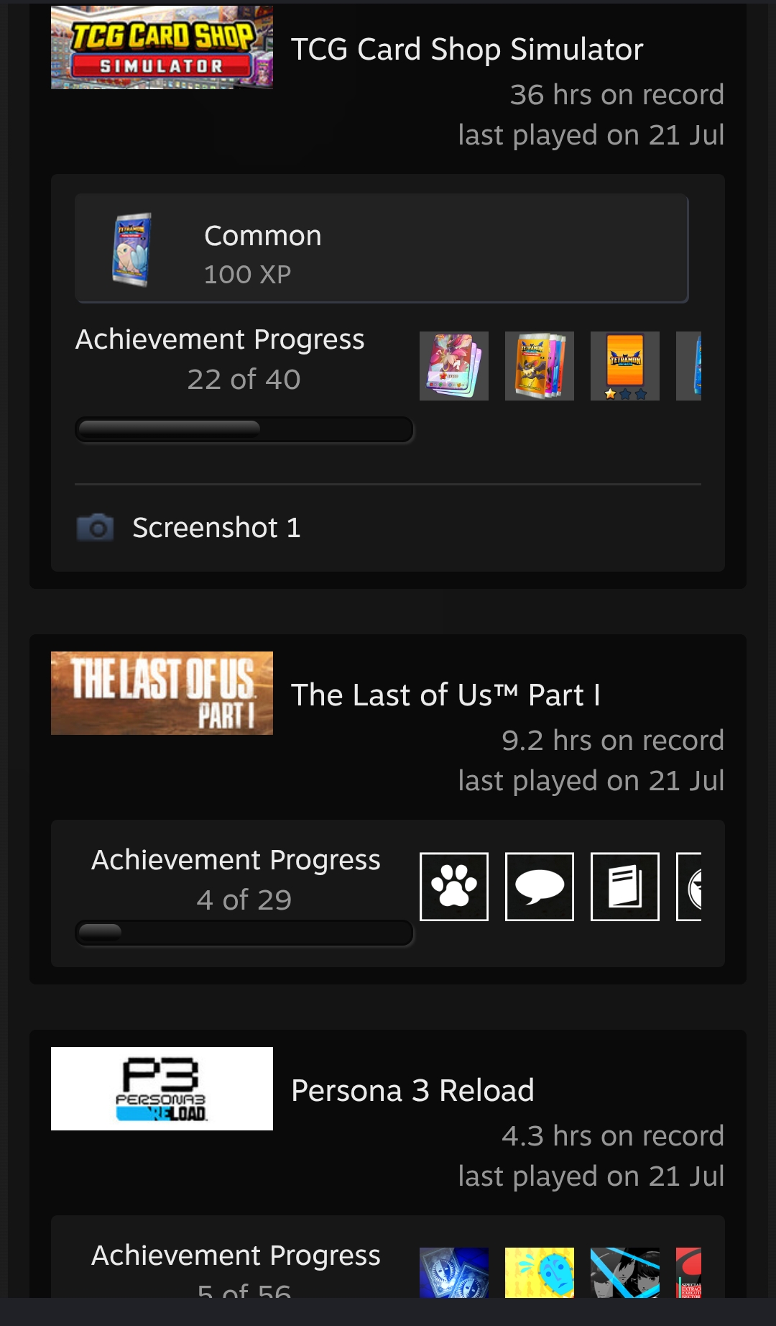This screenshot has height=1326, width=776.
Task: Select the first TCG achievement icon with pink cards
Action: [454, 366]
